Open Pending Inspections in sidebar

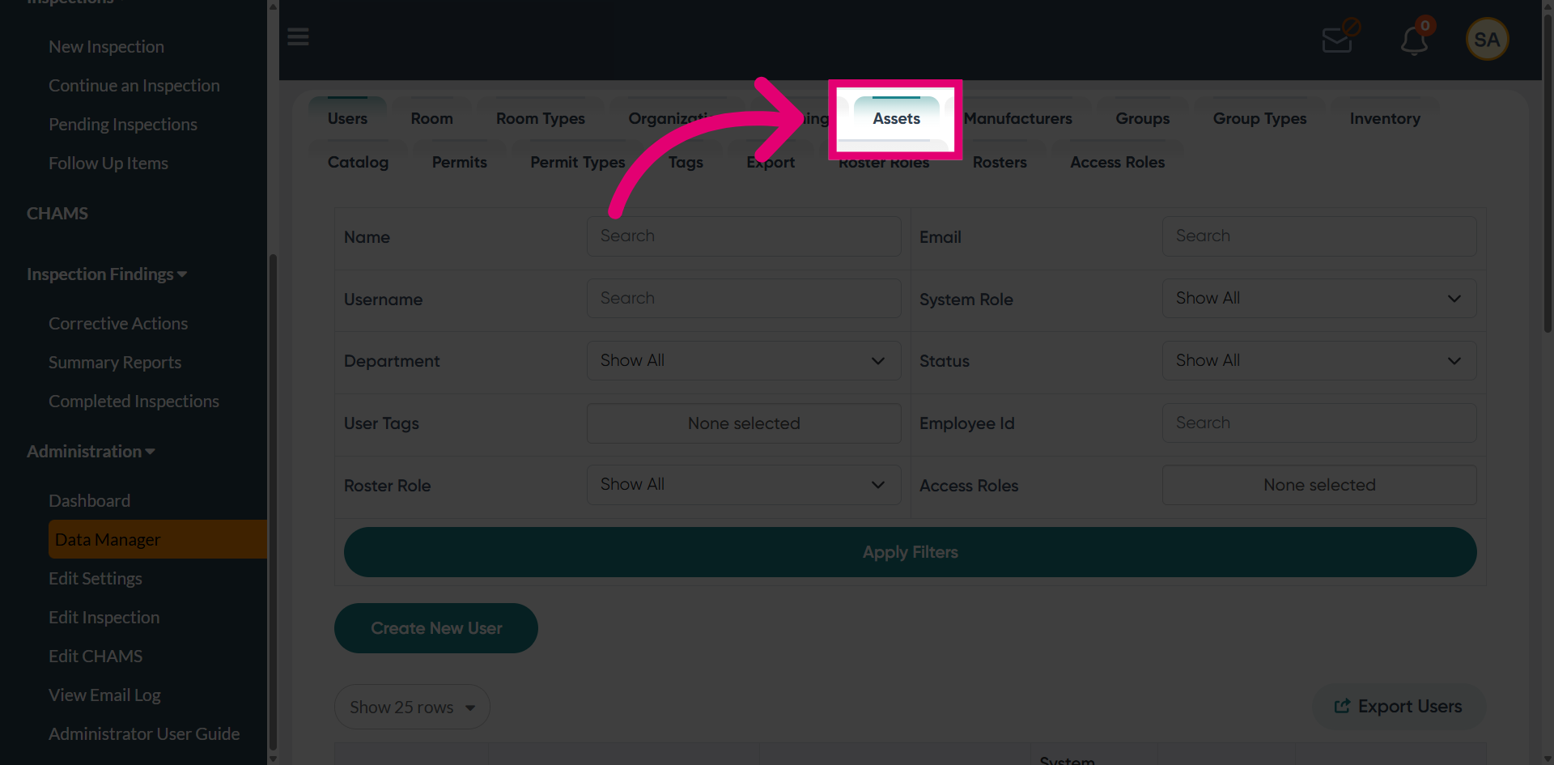[x=123, y=125]
